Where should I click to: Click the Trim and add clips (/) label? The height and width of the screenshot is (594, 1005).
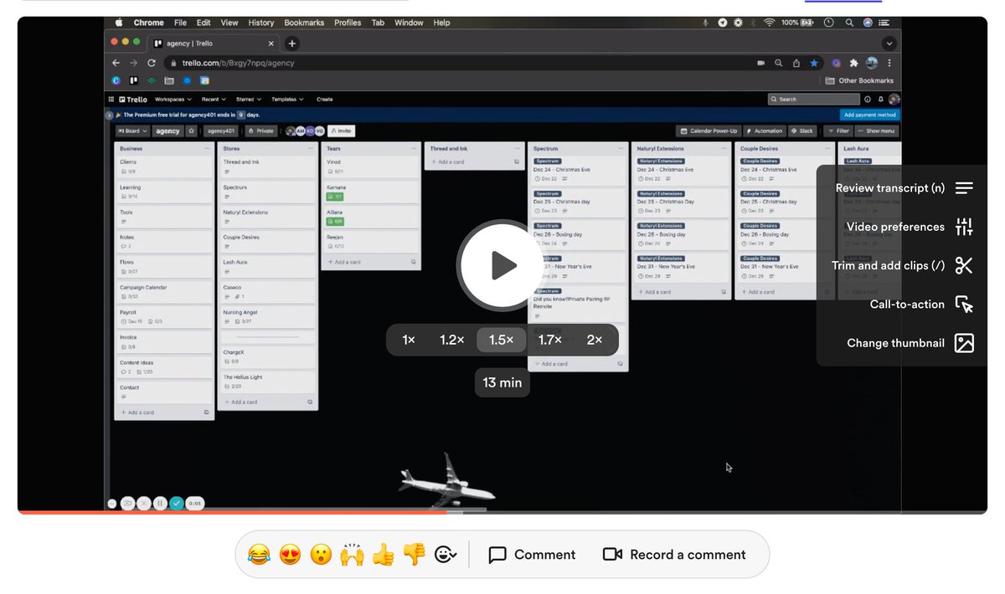coord(888,265)
